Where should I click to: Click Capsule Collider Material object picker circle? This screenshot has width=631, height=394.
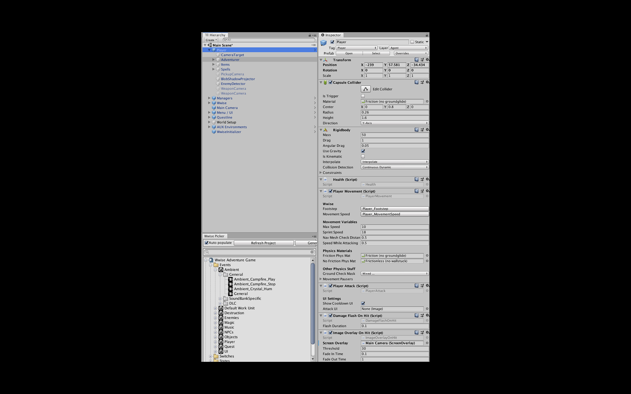coord(427,101)
